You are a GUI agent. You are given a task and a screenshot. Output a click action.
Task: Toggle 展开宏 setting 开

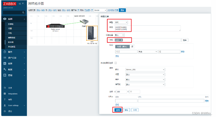(78, 10)
